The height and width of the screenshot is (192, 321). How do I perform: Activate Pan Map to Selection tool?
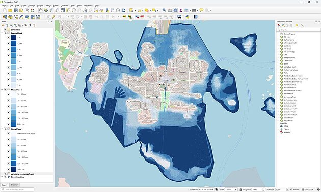[46, 10]
